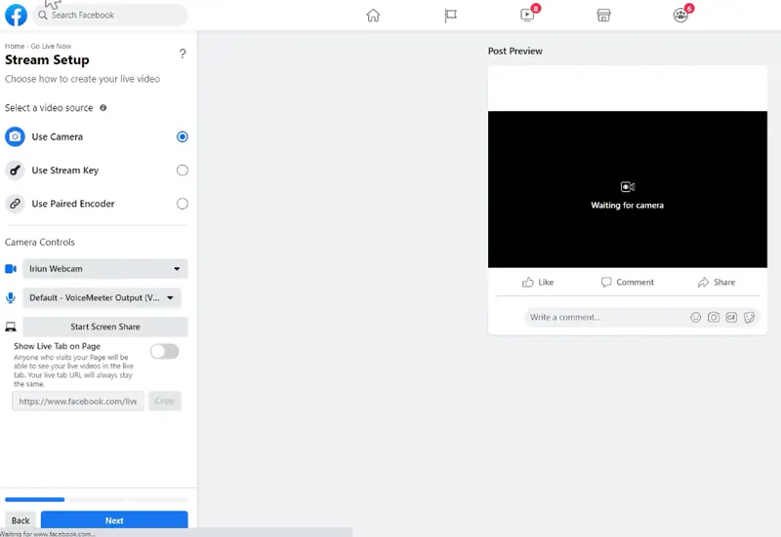Click the laptop screen share icon
Screen dimensions: 781x537
tap(11, 326)
